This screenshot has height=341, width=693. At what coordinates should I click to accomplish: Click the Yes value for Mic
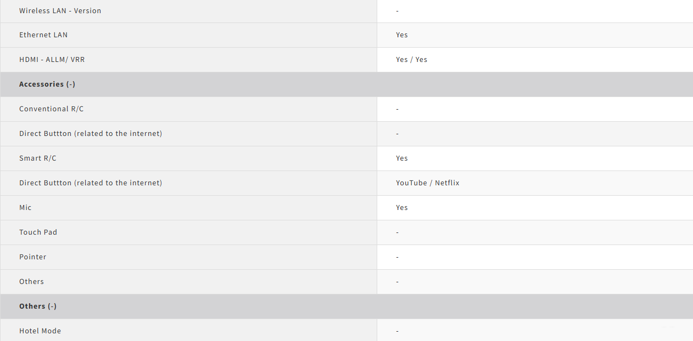[x=401, y=208]
